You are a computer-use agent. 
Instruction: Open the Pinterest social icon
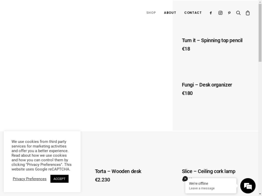click(229, 13)
